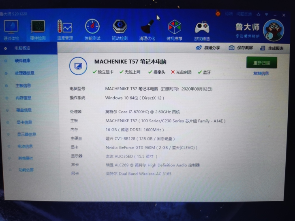Viewport: 295px width, 221px height.
Task: Click the 蓝牙 feature checkmark label
Action: point(204,72)
